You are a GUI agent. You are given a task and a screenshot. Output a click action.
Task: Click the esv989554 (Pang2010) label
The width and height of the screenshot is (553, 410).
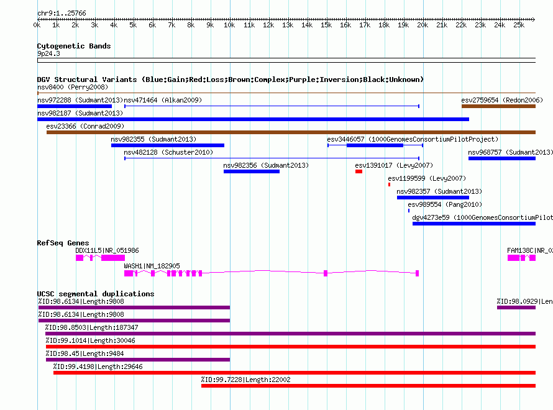point(445,204)
